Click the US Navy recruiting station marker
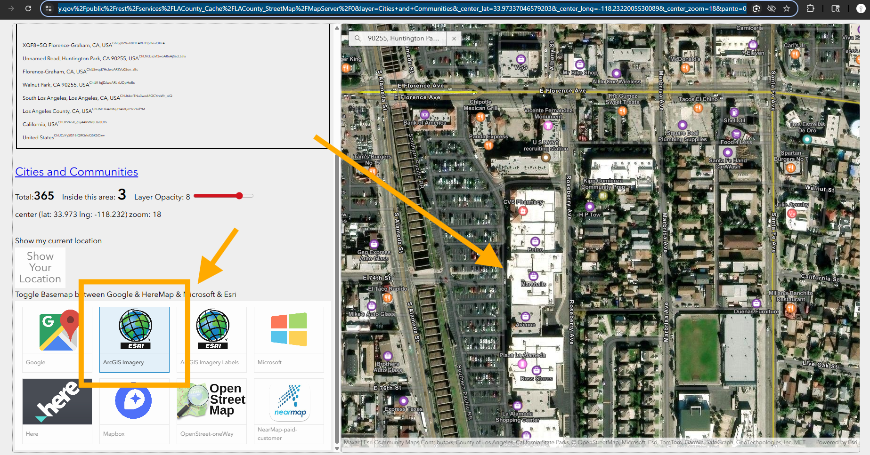870x455 pixels. [x=546, y=158]
